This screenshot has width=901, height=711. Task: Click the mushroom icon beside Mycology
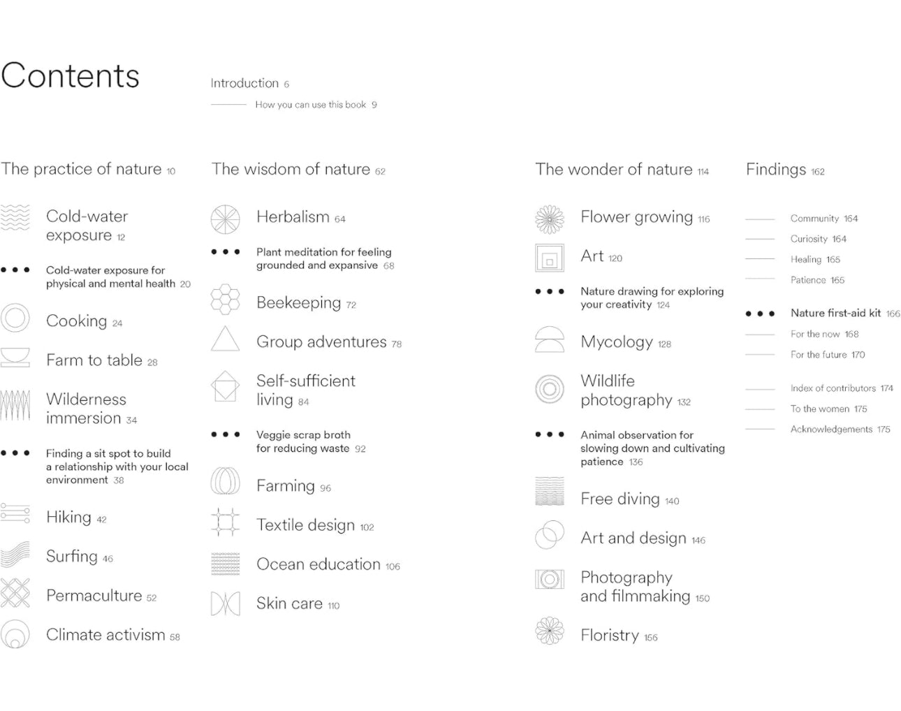550,339
